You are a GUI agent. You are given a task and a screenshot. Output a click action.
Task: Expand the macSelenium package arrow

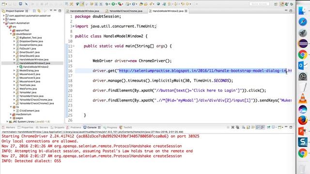[x=11, y=114]
